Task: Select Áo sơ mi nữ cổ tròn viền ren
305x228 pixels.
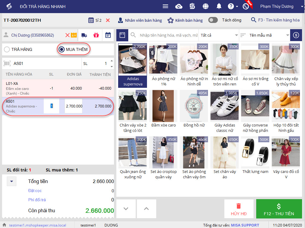Action: point(225,65)
